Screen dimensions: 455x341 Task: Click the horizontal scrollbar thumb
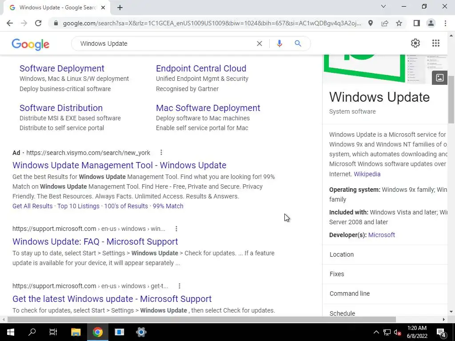(202, 319)
